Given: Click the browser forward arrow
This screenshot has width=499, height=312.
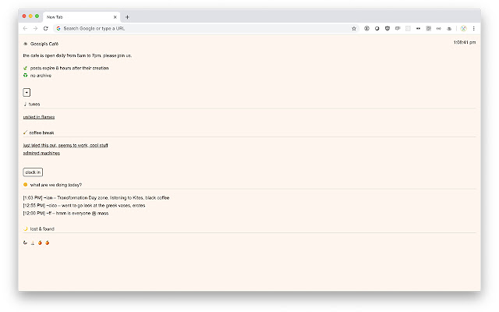Looking at the screenshot, I should click(35, 28).
